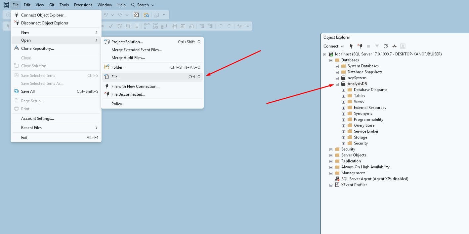Click the localhost server icon in tree
469x234 pixels.
click(331, 54)
